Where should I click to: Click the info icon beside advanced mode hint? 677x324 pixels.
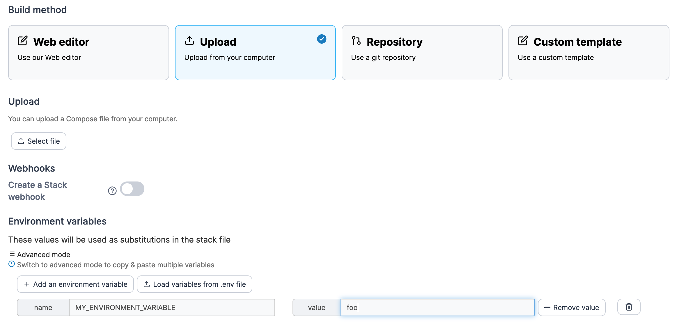click(12, 264)
